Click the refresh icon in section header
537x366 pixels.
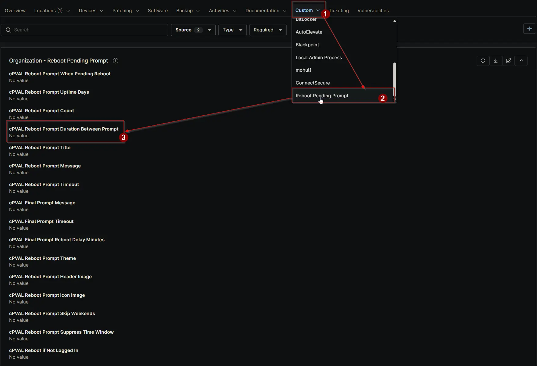tap(483, 61)
